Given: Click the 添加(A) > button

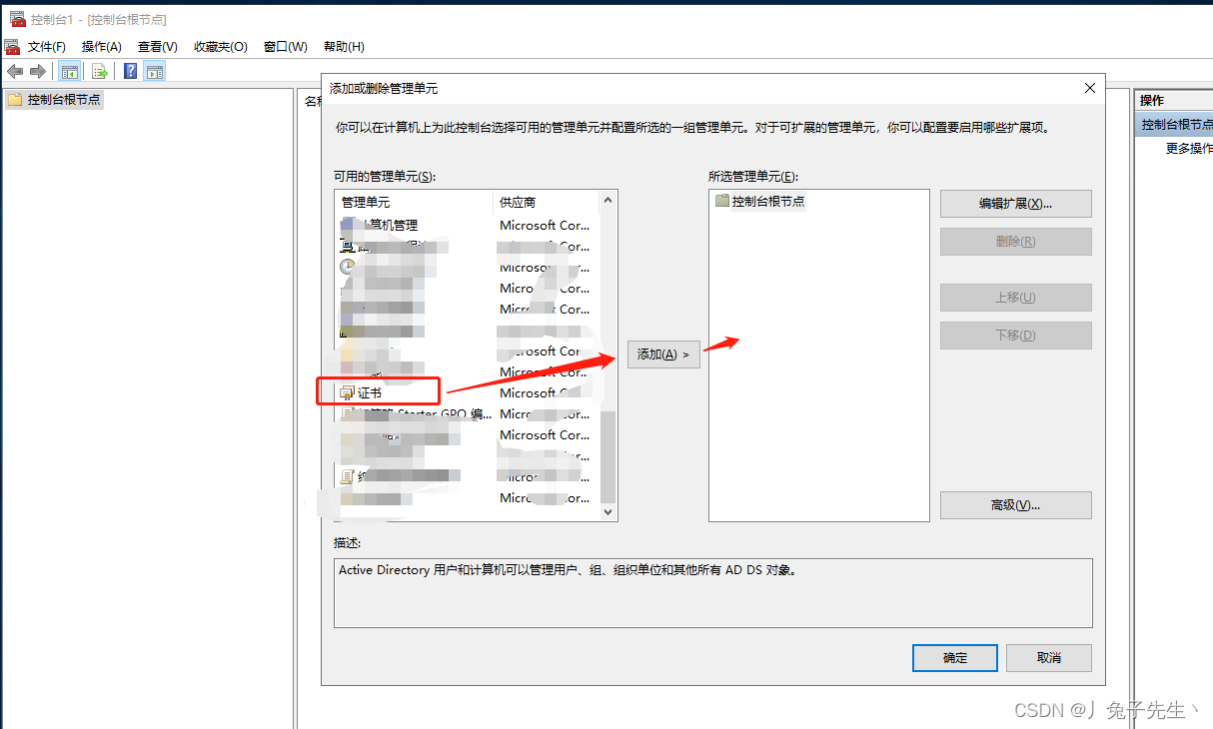Looking at the screenshot, I should (x=663, y=355).
